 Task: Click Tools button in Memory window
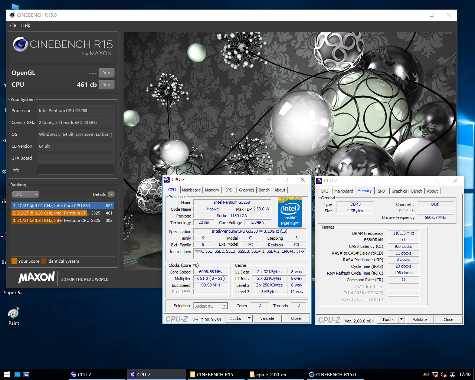(388, 320)
